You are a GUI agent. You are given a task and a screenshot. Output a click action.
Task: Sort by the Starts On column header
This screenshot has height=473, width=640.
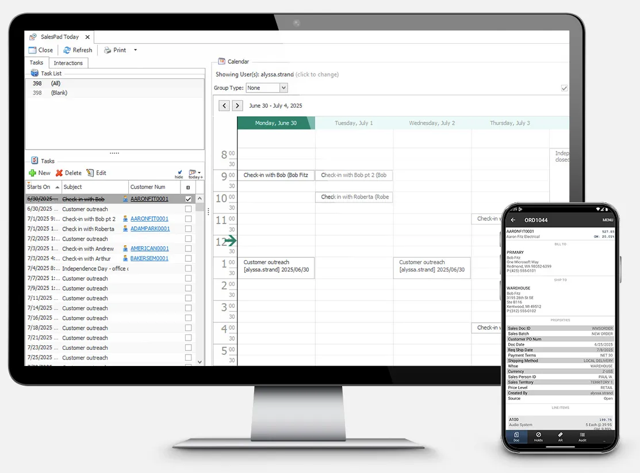pyautogui.click(x=43, y=186)
